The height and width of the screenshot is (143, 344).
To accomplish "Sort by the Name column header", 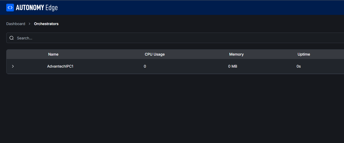I will tap(53, 54).
